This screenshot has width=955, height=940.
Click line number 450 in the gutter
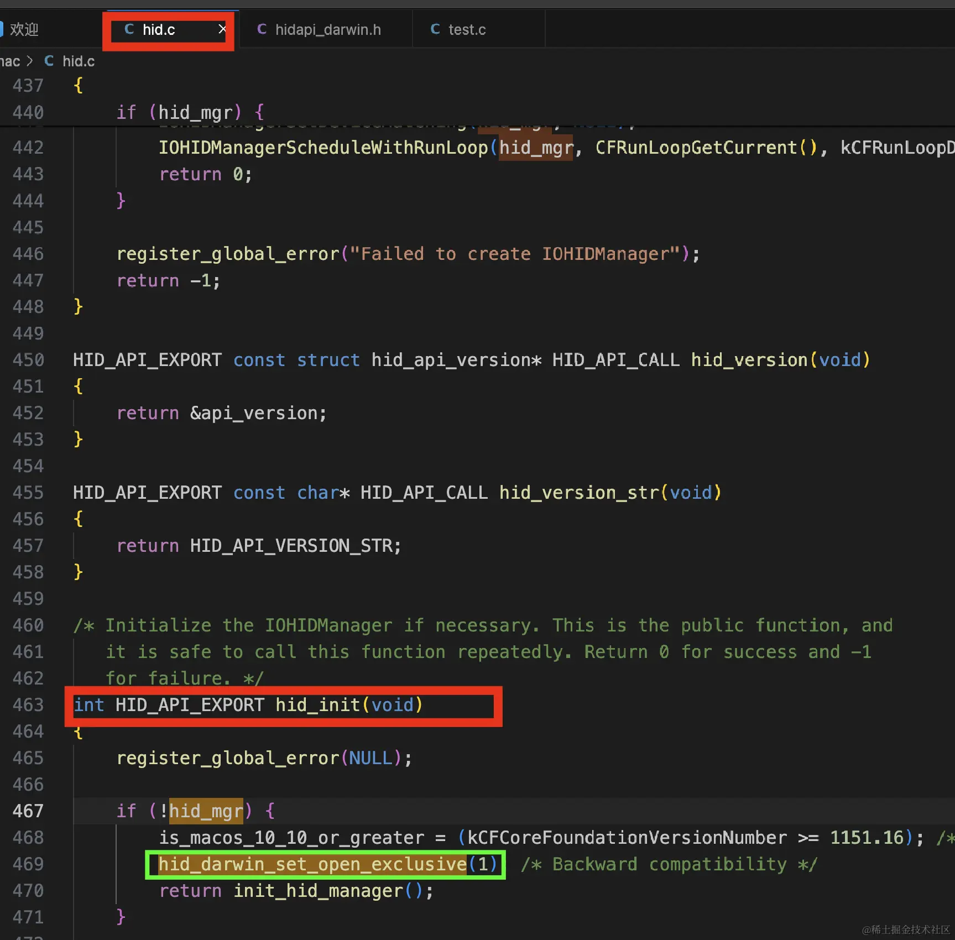(x=28, y=360)
